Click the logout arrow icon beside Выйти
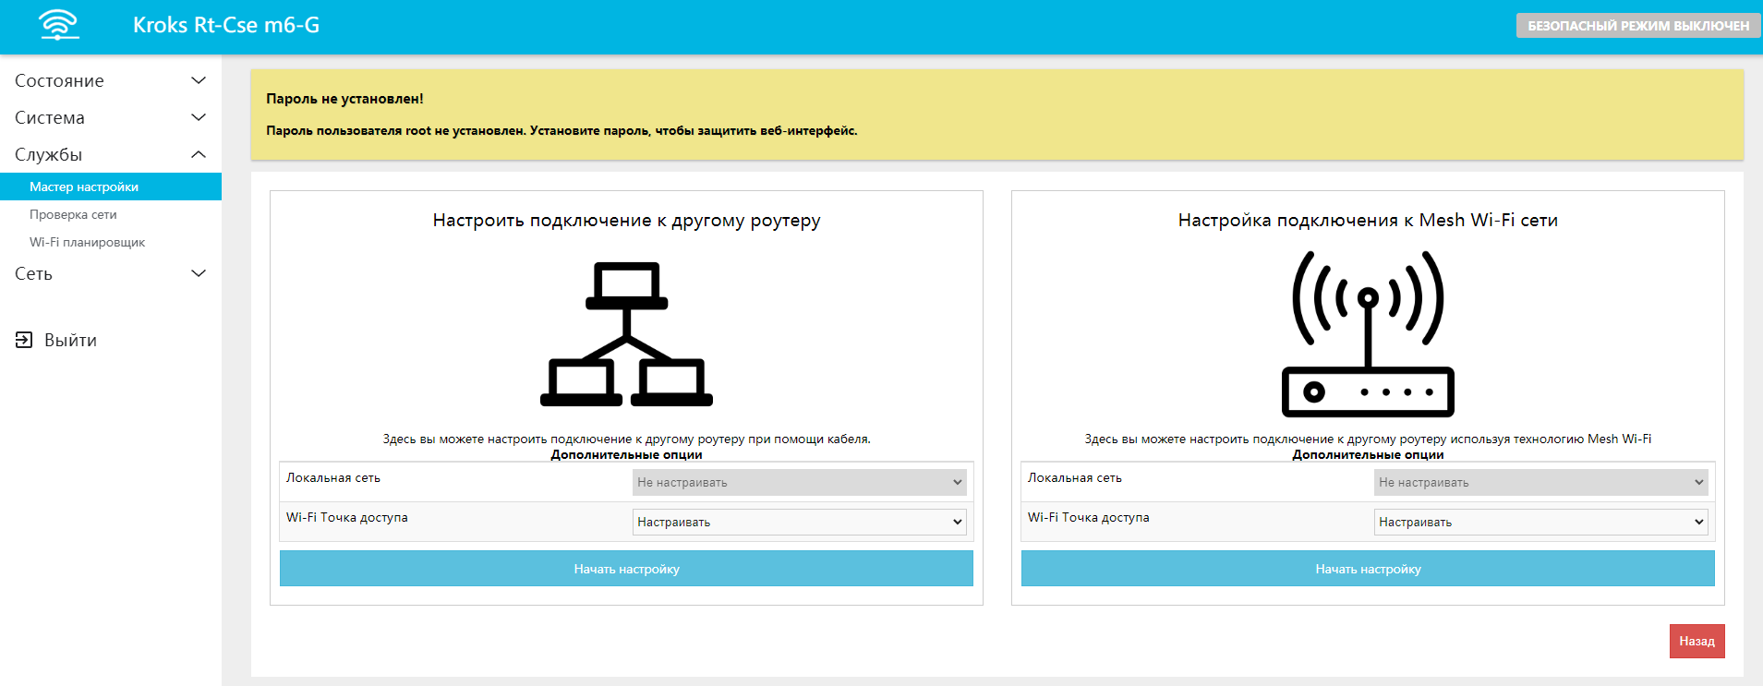Screen dimensions: 1763x686 click(x=24, y=340)
